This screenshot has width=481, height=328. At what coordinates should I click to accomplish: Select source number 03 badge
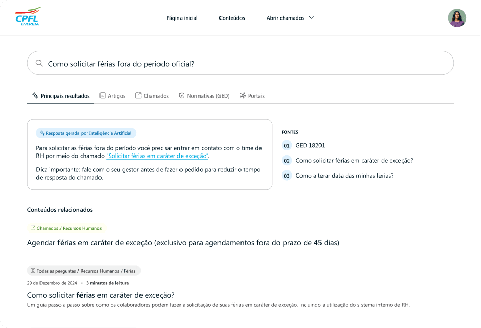287,176
